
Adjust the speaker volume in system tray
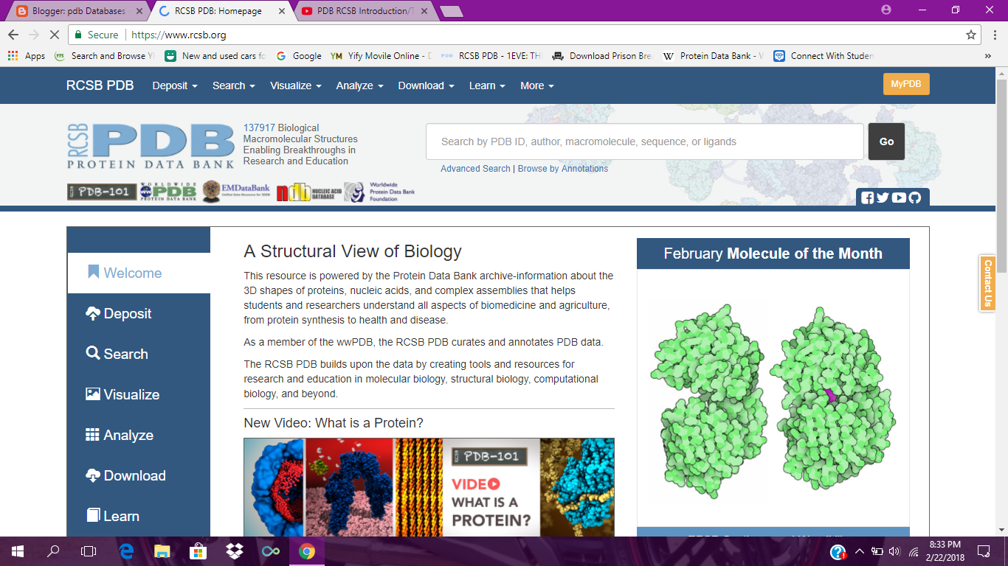893,551
